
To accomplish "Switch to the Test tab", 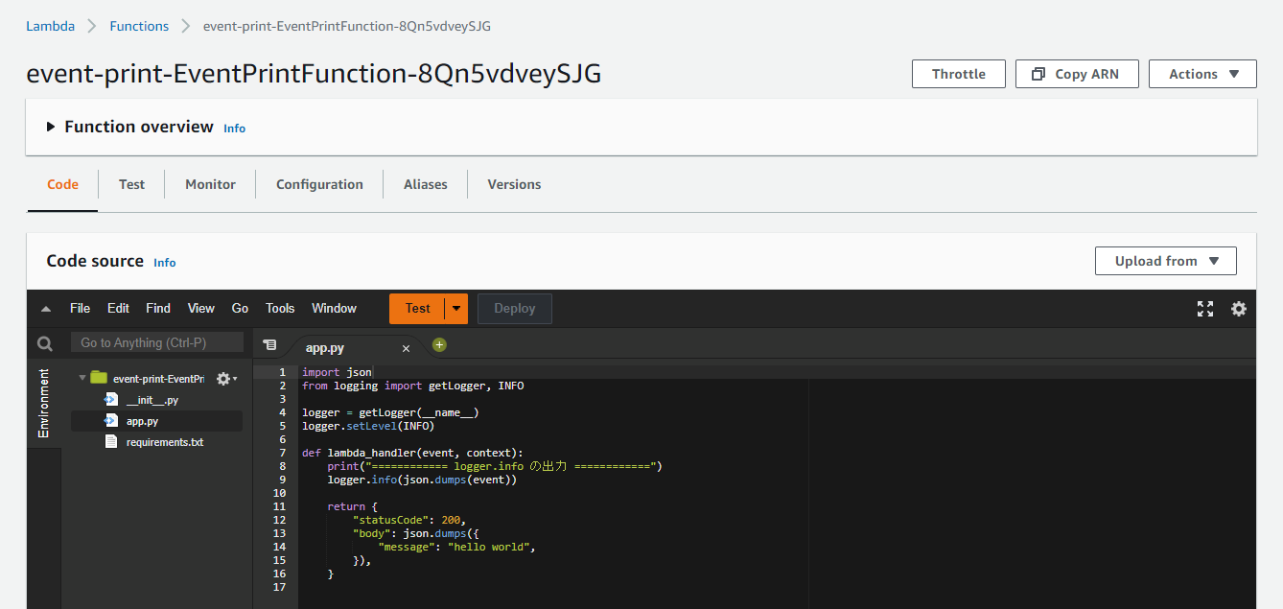I will click(x=132, y=184).
